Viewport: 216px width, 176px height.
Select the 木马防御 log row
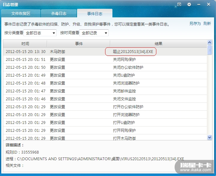coord(105,52)
